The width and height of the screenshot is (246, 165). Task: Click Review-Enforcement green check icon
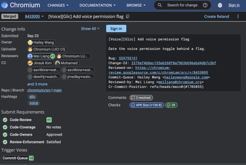point(5,142)
